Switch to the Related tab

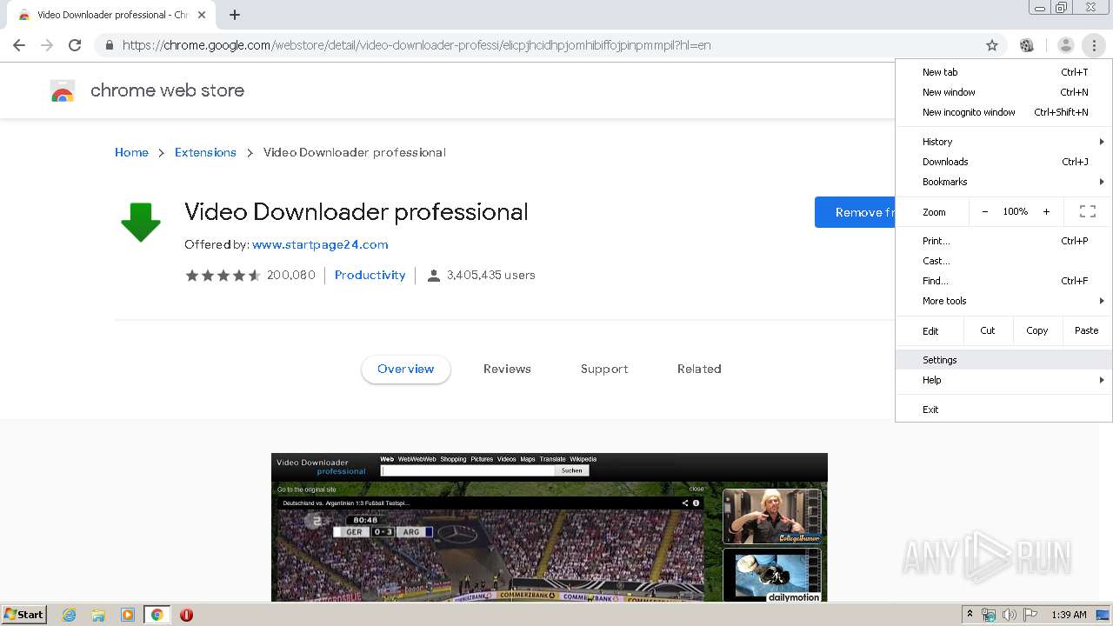click(x=699, y=369)
